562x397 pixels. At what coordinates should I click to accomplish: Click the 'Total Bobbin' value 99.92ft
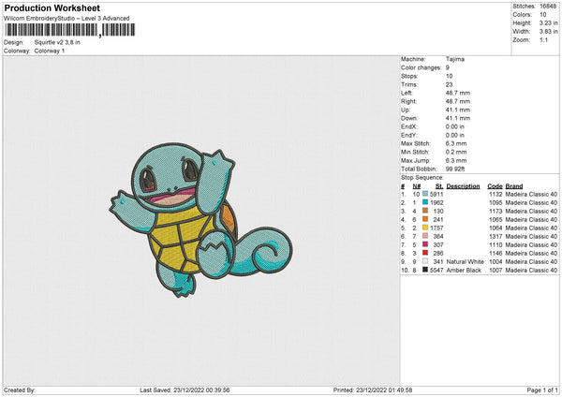coord(455,169)
